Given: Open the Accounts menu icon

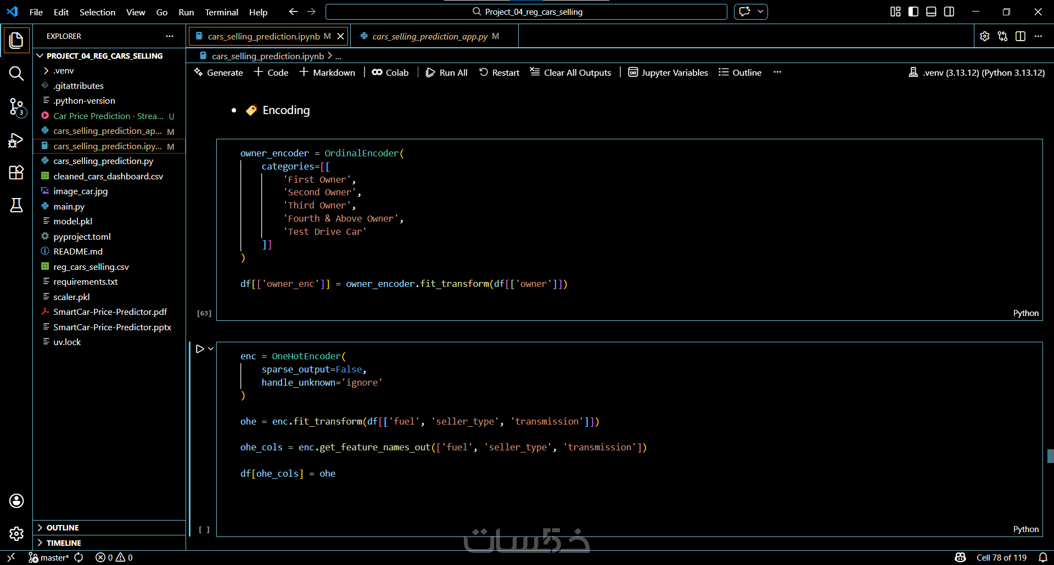Looking at the screenshot, I should point(16,501).
